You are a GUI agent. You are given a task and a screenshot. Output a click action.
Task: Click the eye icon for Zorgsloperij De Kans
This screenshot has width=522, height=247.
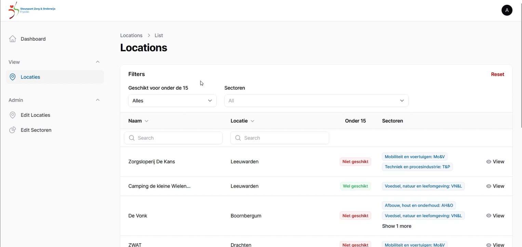(488, 162)
